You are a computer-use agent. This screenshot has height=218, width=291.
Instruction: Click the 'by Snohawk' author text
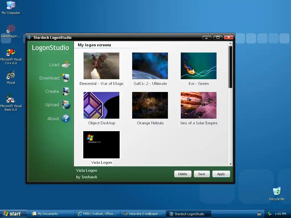[87, 177]
